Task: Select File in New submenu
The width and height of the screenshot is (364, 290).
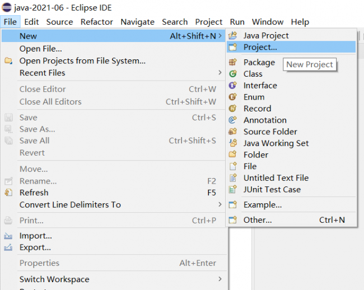Action: coord(291,166)
